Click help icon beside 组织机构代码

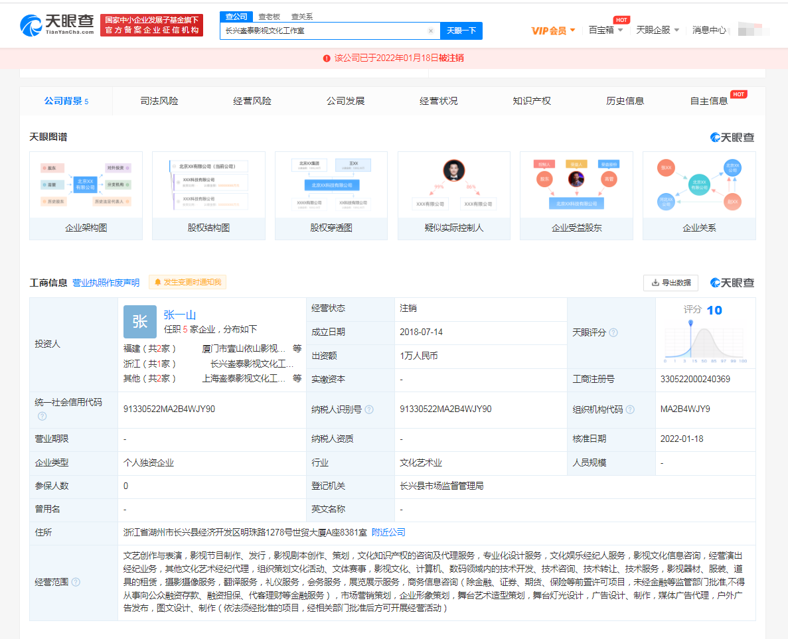[x=630, y=409]
